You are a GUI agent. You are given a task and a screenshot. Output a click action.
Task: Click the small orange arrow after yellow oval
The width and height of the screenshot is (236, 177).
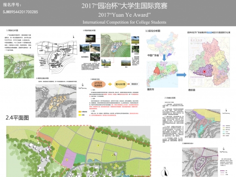pos(129,84)
